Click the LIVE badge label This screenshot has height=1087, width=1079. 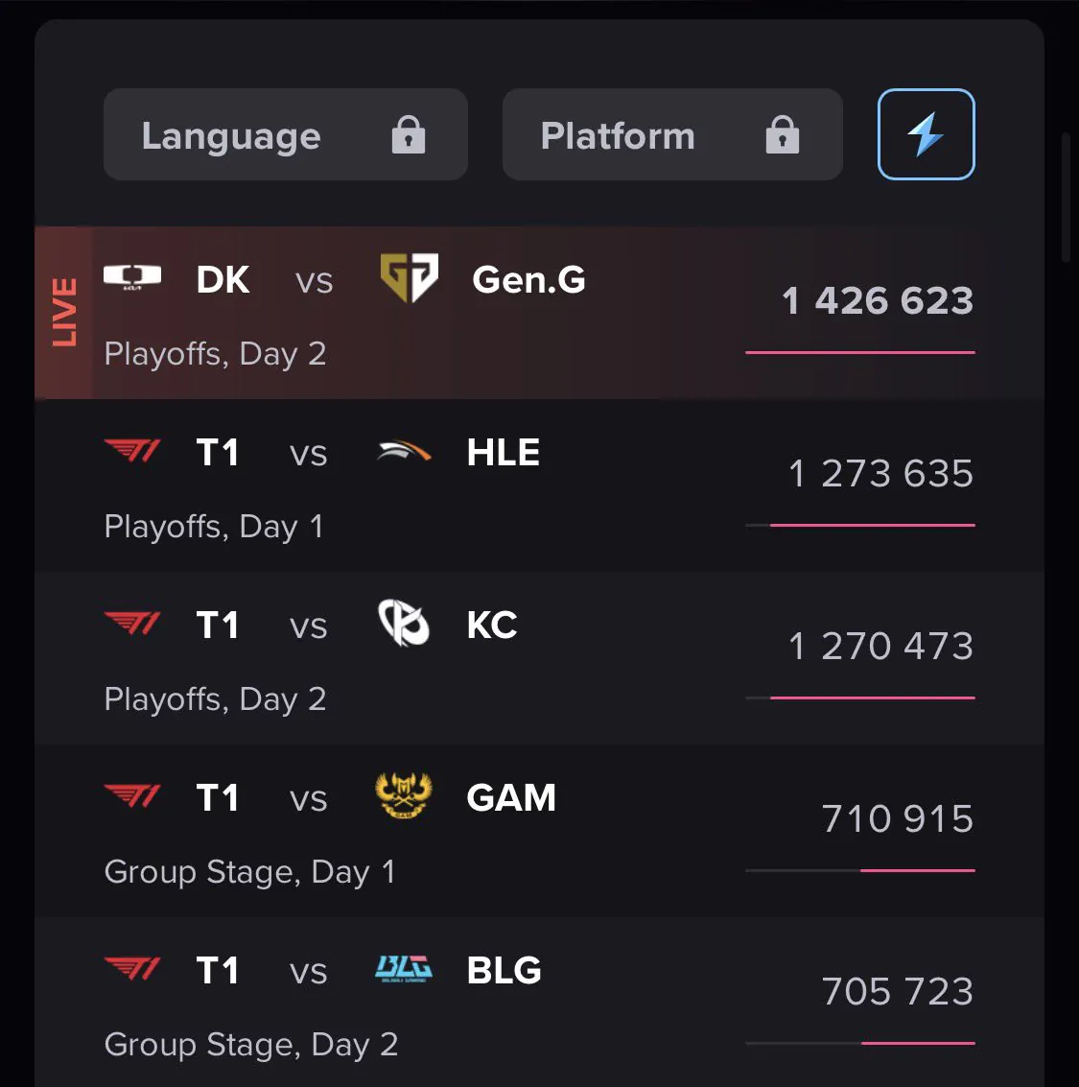click(64, 312)
